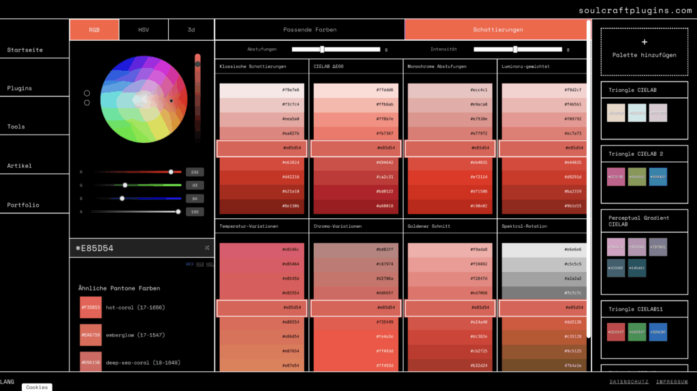This screenshot has height=391, width=697.
Task: Select the hot-coral Pantone swatch
Action: 91,307
